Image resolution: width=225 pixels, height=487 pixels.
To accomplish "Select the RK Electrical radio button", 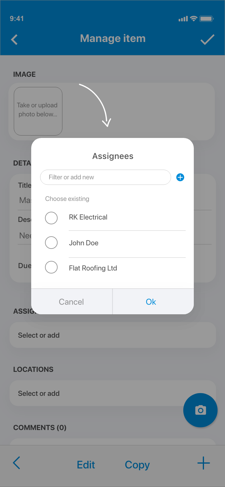I will pos(51,218).
